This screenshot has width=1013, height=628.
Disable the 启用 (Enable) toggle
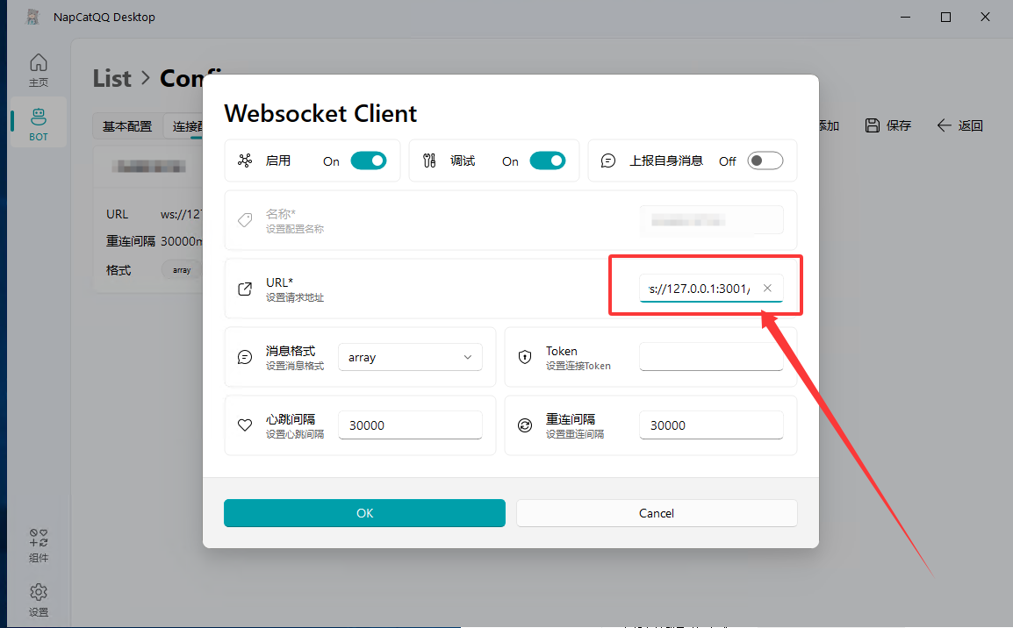pos(368,161)
